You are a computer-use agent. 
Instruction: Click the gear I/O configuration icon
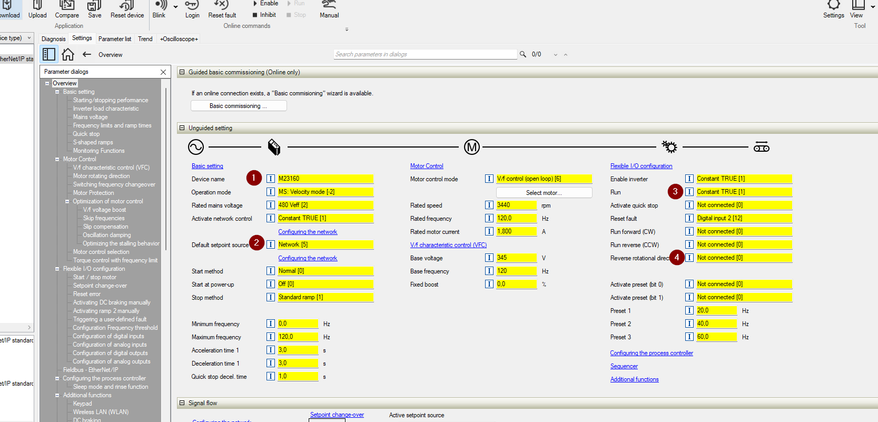[669, 147]
